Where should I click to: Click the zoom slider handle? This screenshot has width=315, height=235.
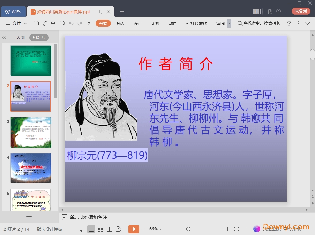point(188,229)
